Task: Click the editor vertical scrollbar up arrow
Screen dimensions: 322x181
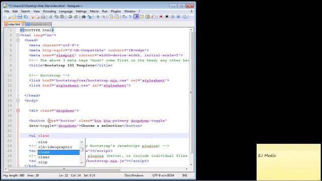Action: pos(191,30)
